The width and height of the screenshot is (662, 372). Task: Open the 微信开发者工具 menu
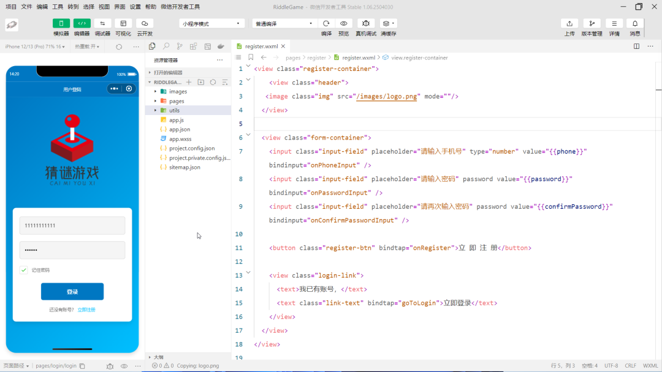[x=180, y=7]
